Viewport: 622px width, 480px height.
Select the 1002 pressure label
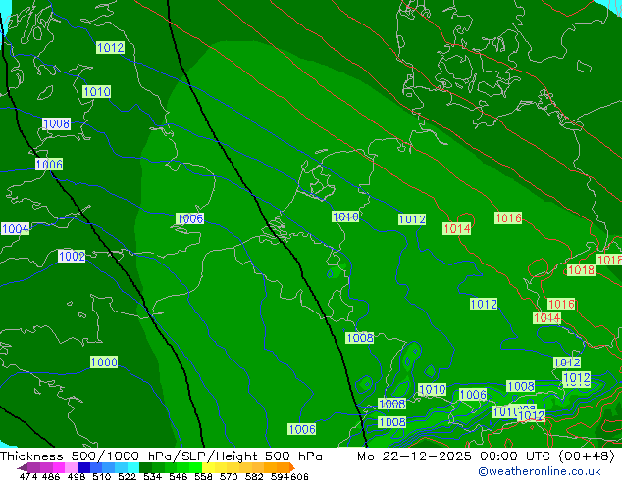[72, 257]
